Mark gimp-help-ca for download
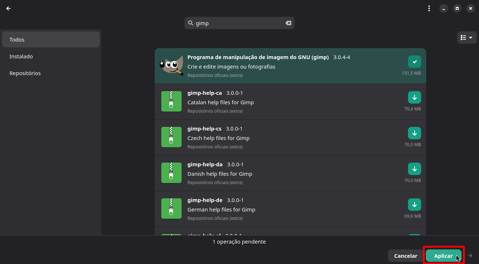Viewport: 479px width, 264px height. coord(414,97)
